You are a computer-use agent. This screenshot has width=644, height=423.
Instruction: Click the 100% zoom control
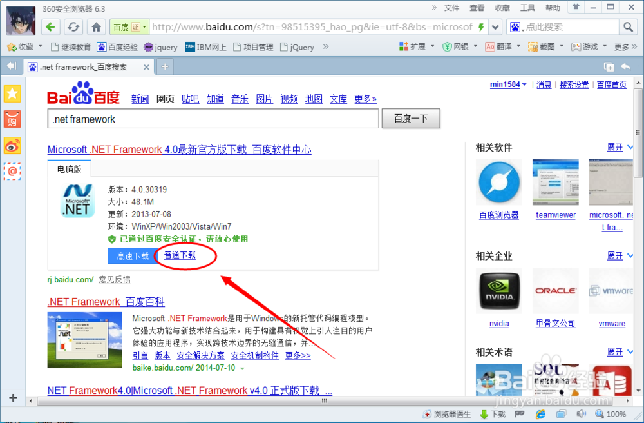pyautogui.click(x=611, y=414)
